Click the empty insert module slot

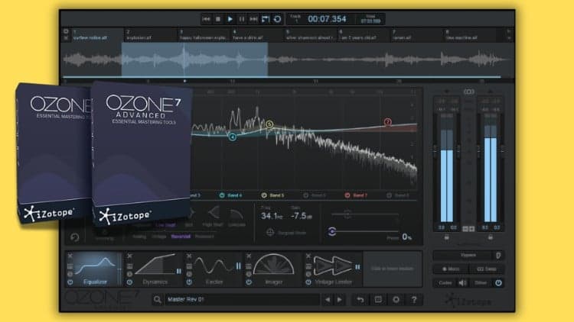point(392,269)
